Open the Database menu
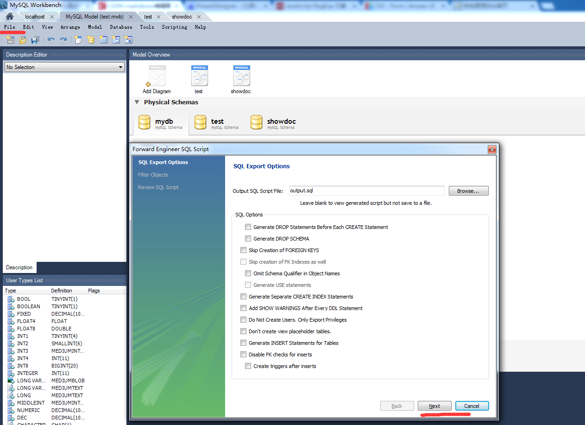Viewport: 585px width, 425px height. (121, 27)
